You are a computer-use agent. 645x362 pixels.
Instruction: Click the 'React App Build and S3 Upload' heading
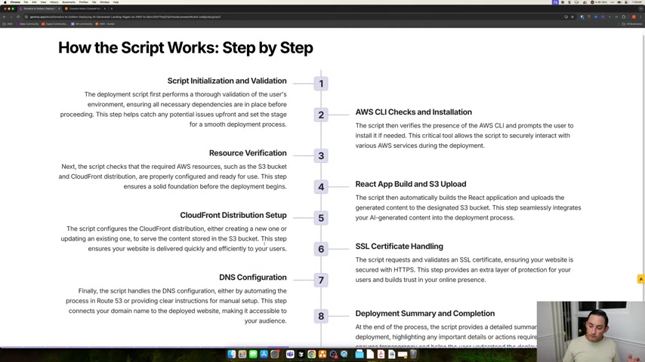tap(411, 184)
